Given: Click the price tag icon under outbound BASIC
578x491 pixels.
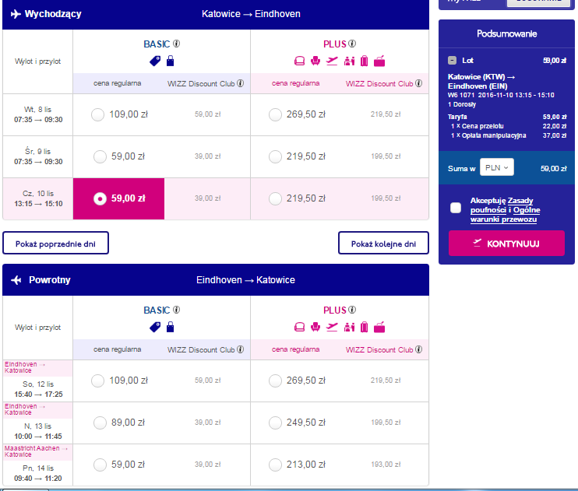Looking at the screenshot, I should point(155,61).
